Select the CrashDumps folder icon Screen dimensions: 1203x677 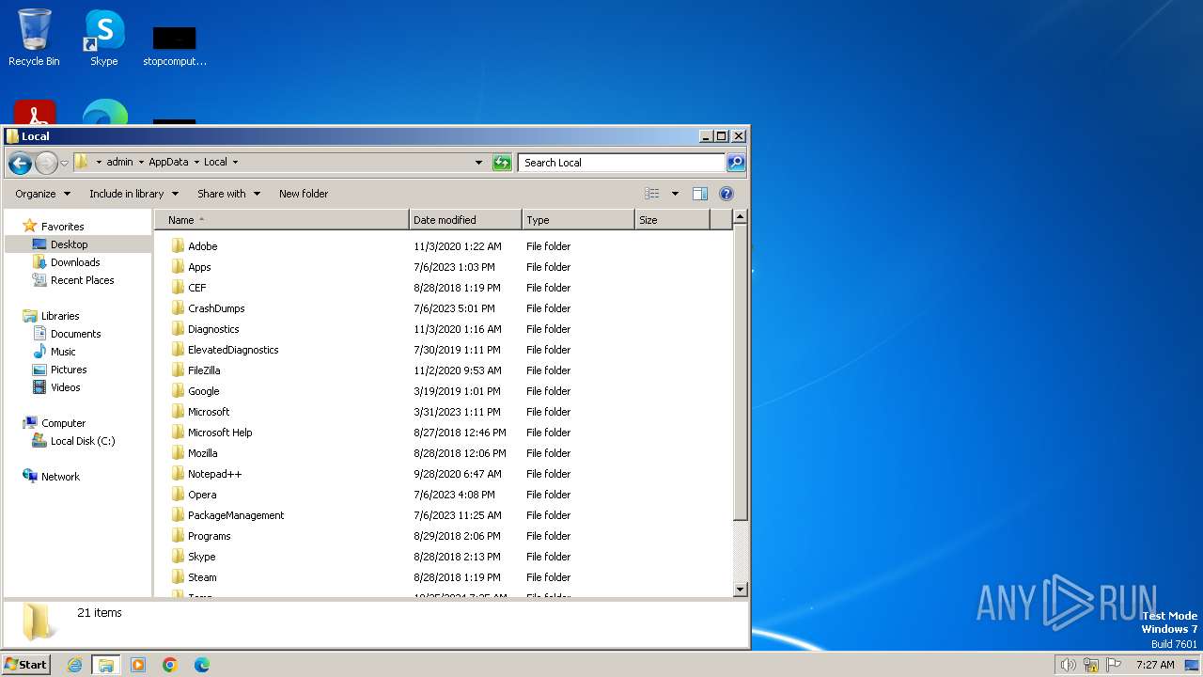[x=178, y=308]
